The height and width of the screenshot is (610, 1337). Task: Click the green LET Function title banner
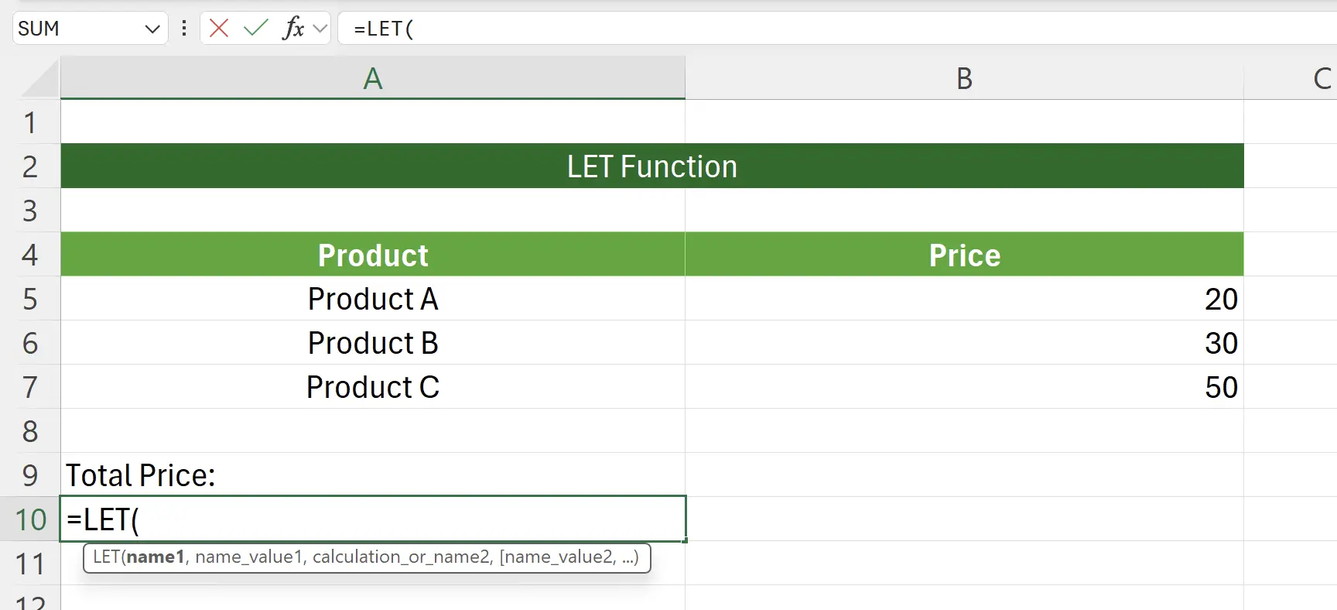click(x=651, y=166)
